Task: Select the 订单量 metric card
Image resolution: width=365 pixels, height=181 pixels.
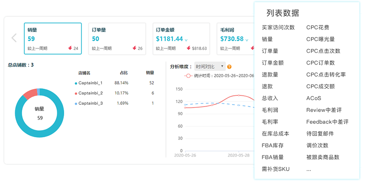Action: 117,39
